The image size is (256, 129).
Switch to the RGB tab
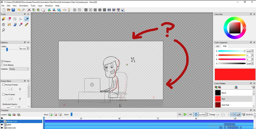pyautogui.click(x=225, y=46)
